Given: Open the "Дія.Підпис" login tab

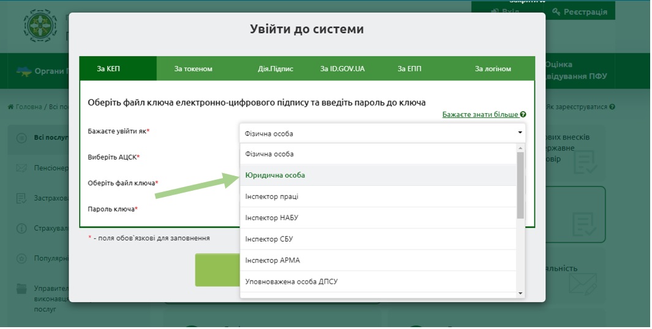Looking at the screenshot, I should pyautogui.click(x=275, y=68).
